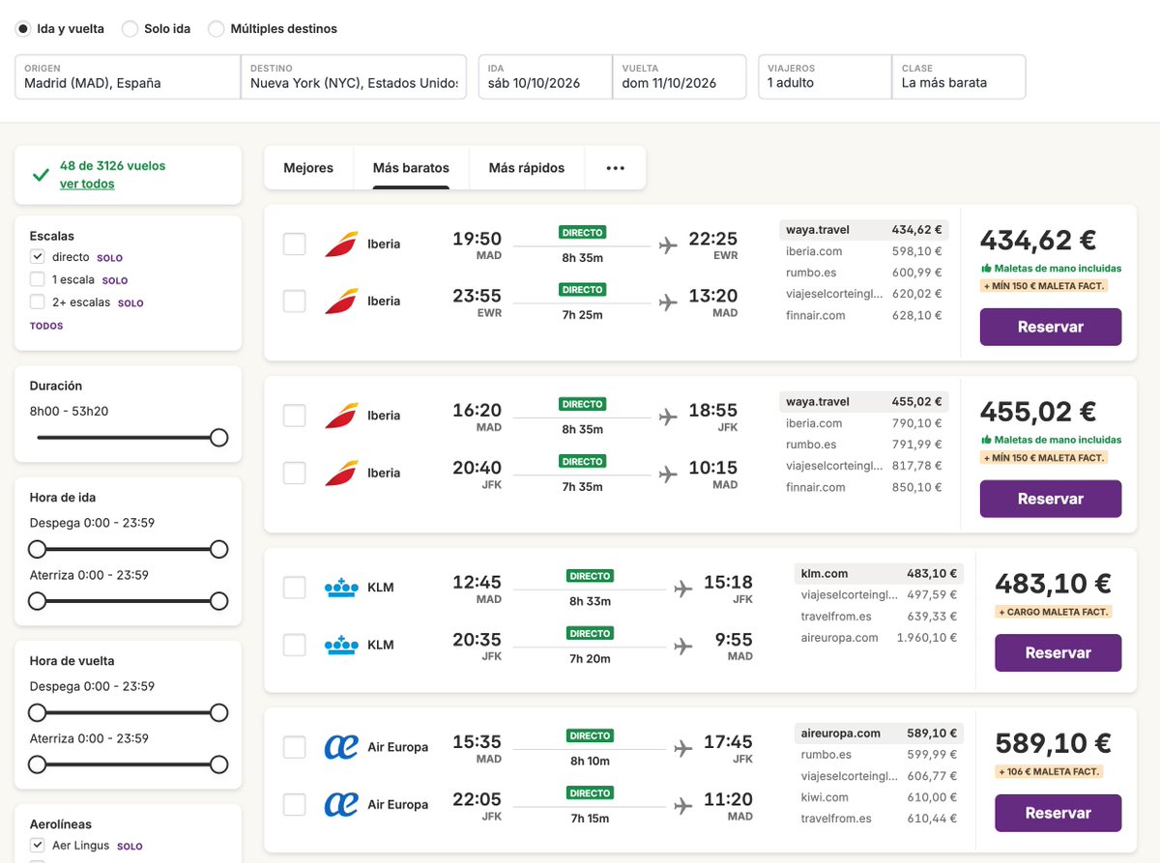Click Iberia logo on 16:20 MAD flight

[340, 417]
